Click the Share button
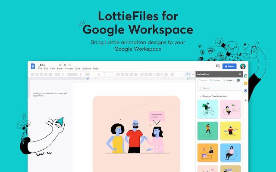276x172 pixels. coord(229,66)
